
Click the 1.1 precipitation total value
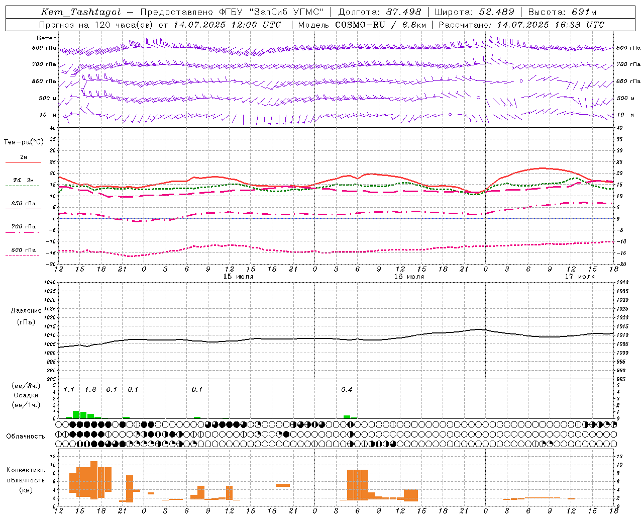(69, 390)
